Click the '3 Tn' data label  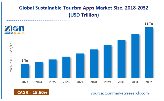25,61
